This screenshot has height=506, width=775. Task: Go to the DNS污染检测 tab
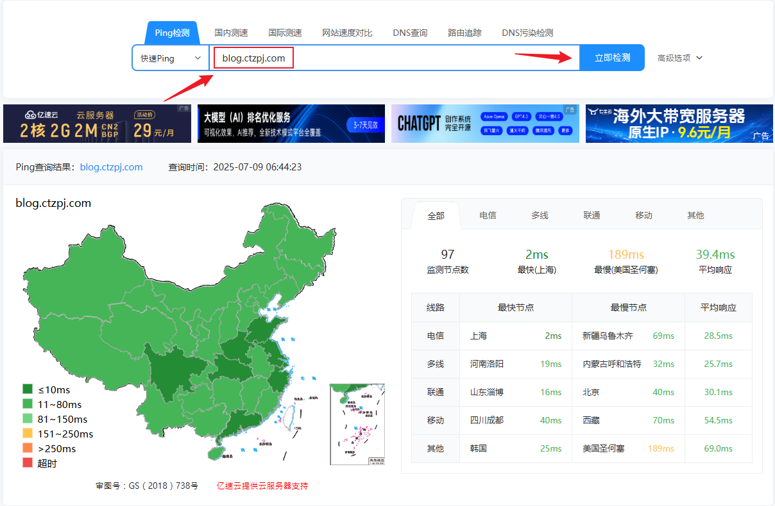[527, 33]
